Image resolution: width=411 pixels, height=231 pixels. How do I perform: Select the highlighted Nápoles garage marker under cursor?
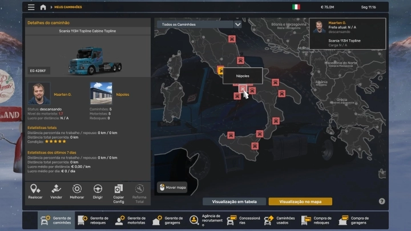[243, 88]
